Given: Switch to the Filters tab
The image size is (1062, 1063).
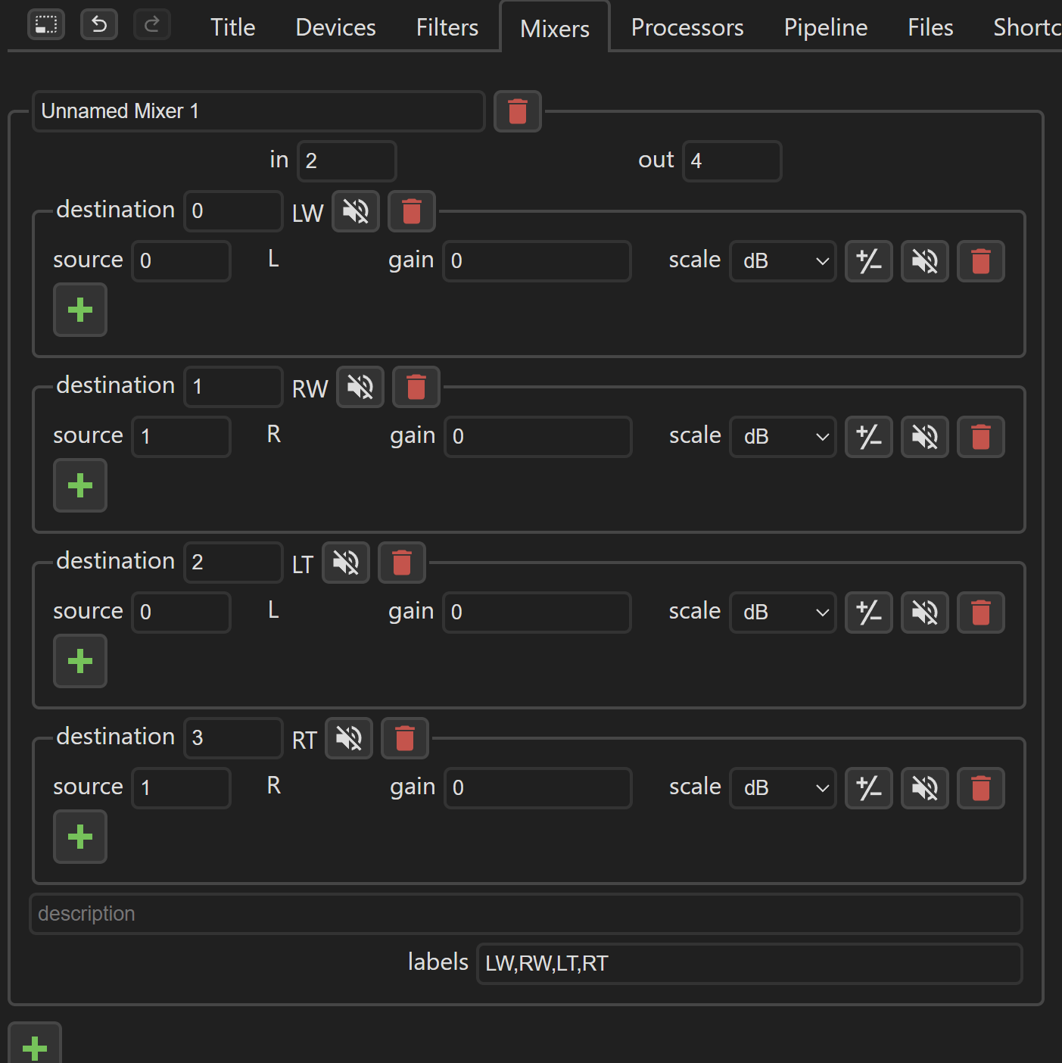Looking at the screenshot, I should (x=447, y=27).
